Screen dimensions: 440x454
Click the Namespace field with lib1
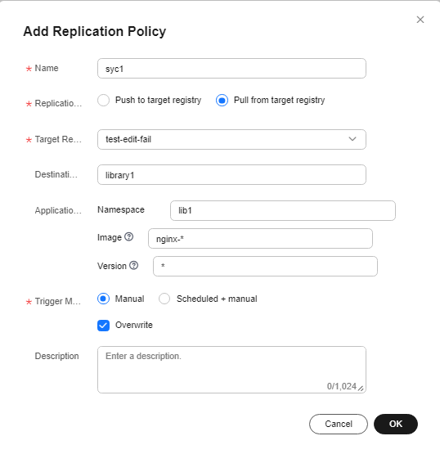pos(283,210)
